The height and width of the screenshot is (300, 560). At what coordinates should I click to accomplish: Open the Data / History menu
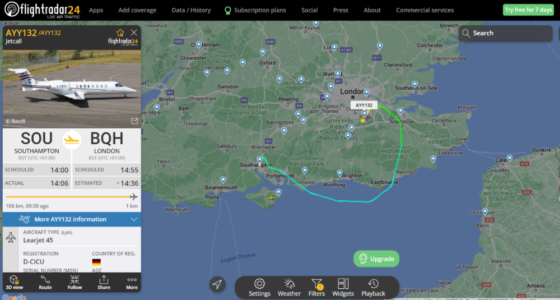(191, 10)
